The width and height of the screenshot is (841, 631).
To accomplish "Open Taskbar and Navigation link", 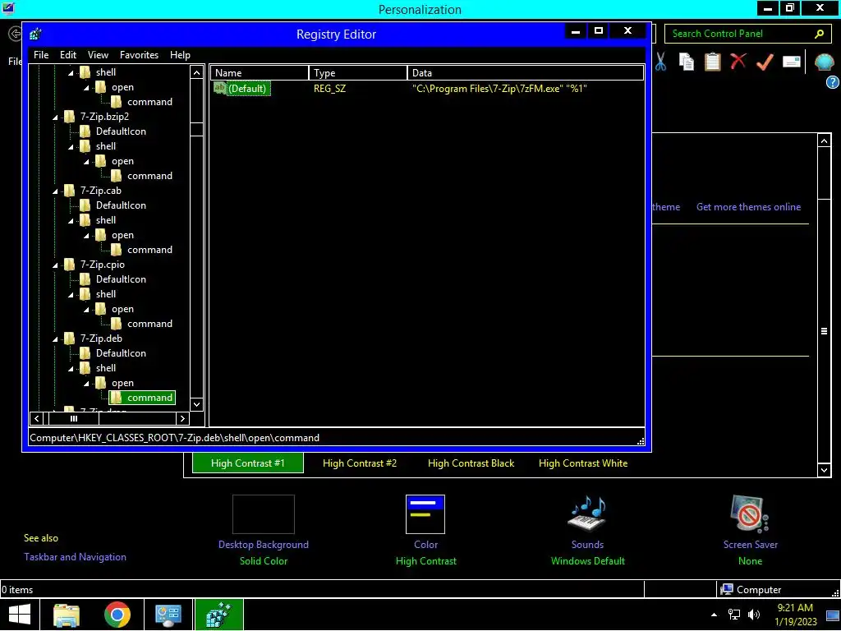I will tap(75, 557).
